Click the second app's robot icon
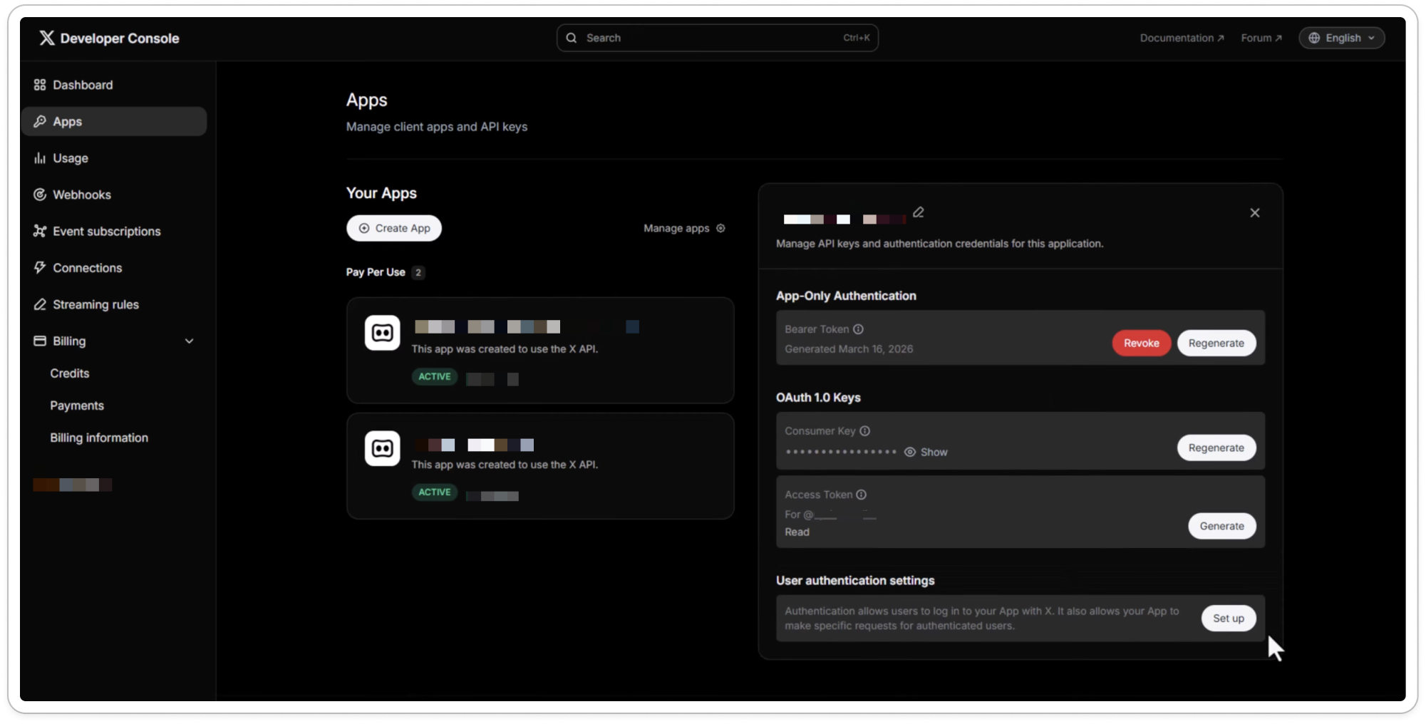This screenshot has height=724, width=1426. [x=383, y=448]
